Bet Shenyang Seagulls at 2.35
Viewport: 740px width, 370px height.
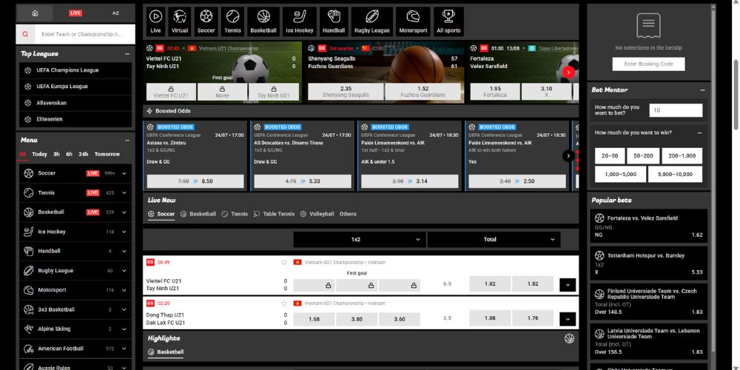(346, 92)
